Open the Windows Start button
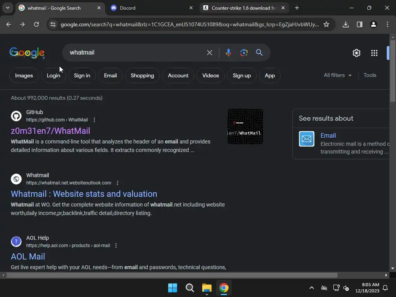This screenshot has width=396, height=297. (173, 288)
